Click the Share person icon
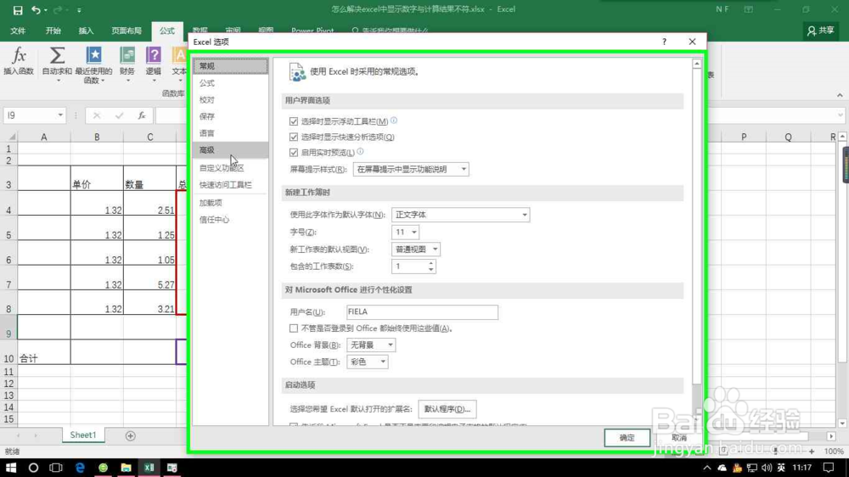Screen dimensions: 849x477 pyautogui.click(x=811, y=31)
